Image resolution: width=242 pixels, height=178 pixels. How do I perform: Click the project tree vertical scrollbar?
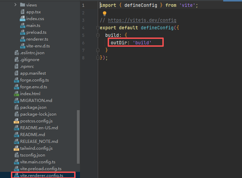tap(78, 137)
